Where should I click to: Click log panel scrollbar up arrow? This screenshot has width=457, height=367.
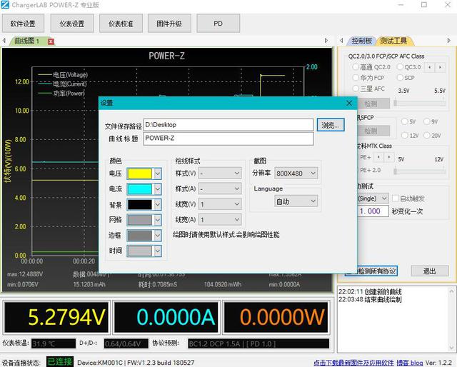click(451, 291)
